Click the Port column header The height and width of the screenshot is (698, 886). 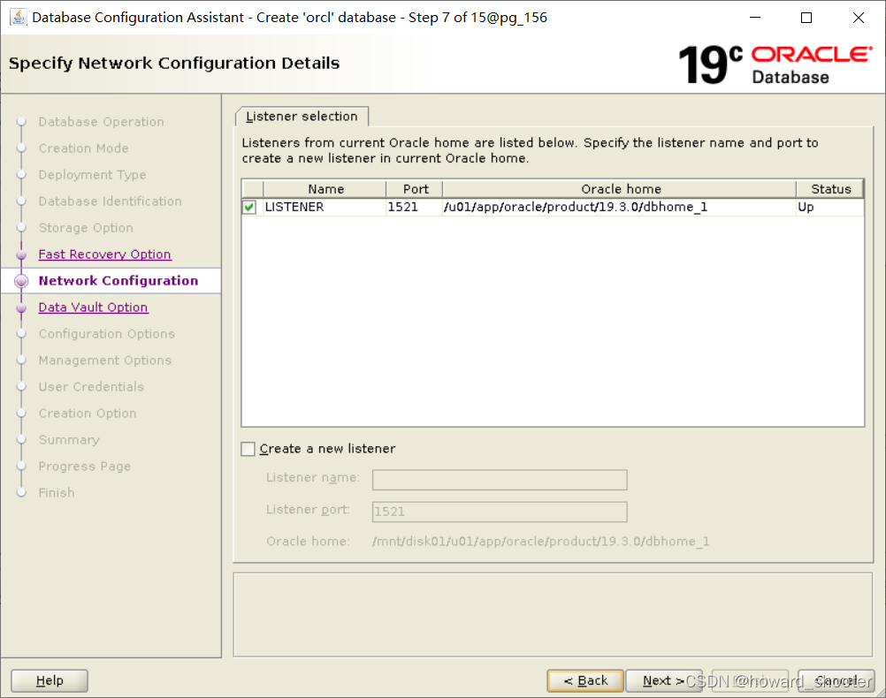coord(415,189)
